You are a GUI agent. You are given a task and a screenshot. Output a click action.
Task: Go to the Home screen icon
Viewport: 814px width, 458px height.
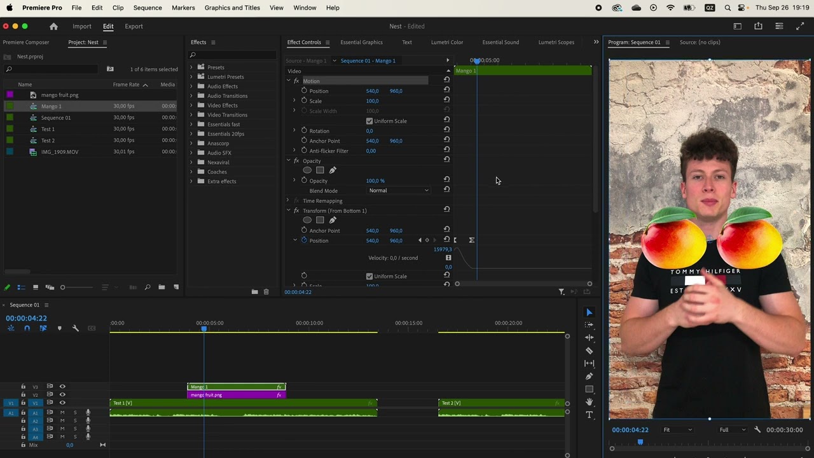coord(53,26)
